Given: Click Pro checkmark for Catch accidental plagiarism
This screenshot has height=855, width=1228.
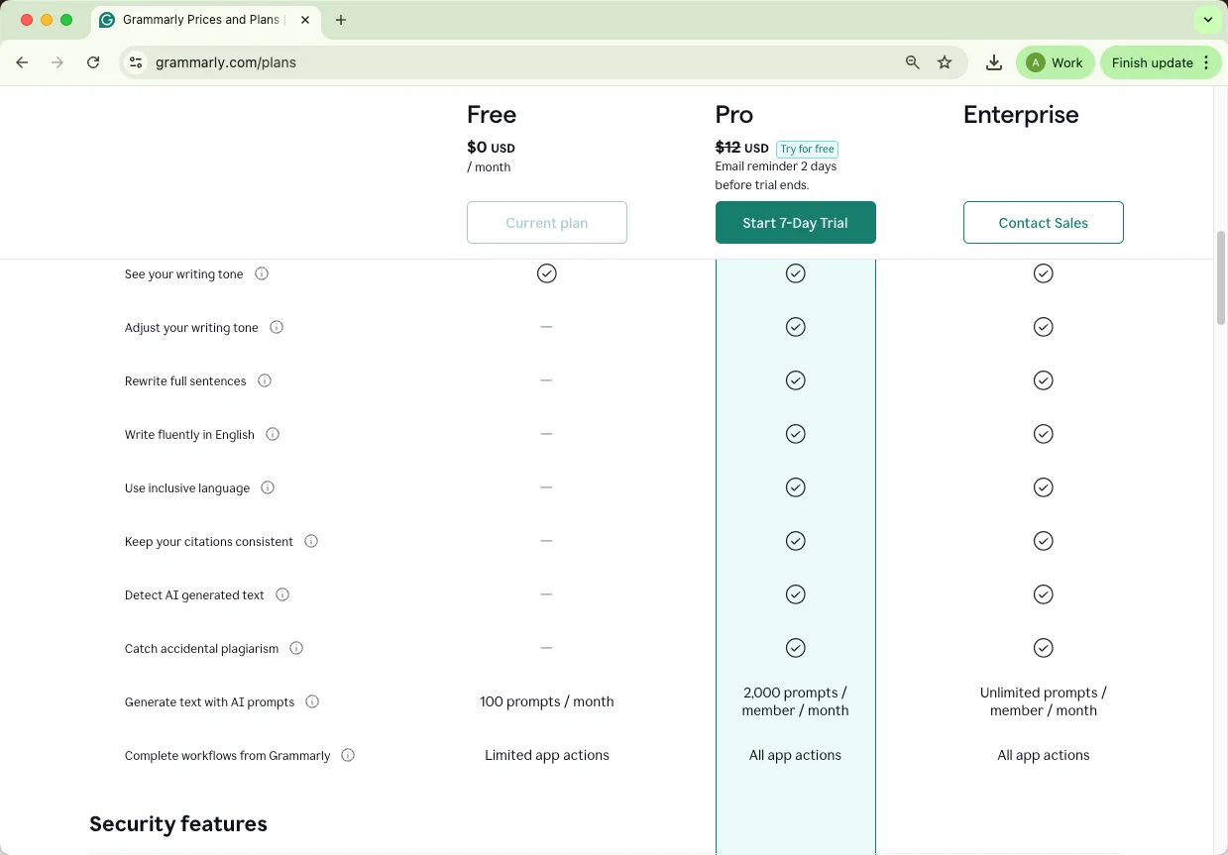Looking at the screenshot, I should pos(795,648).
